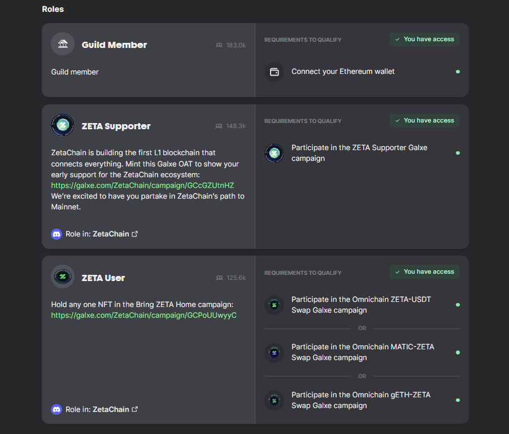Click the ZETA User role title
509x434 pixels.
[103, 278]
